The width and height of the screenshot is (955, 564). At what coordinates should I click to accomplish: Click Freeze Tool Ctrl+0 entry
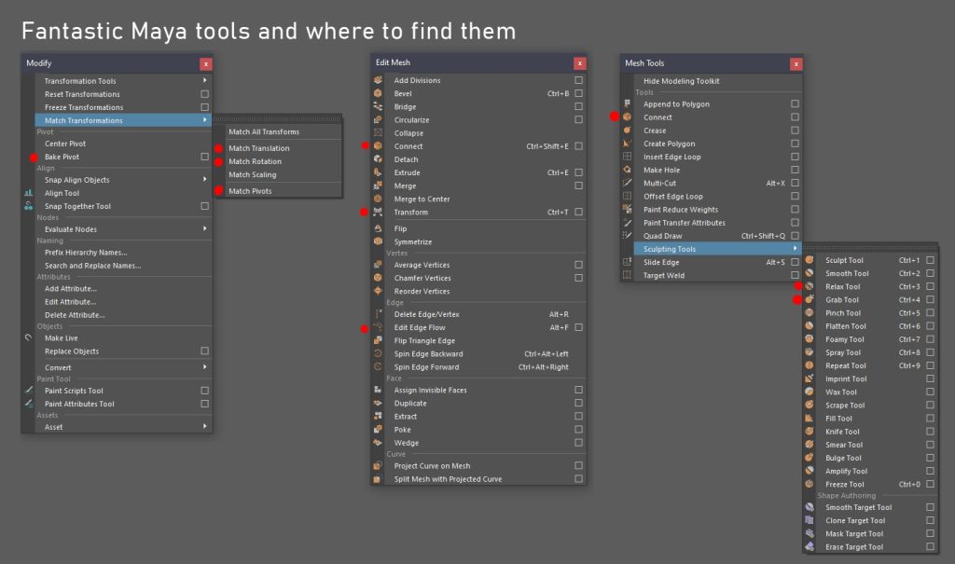(x=870, y=484)
